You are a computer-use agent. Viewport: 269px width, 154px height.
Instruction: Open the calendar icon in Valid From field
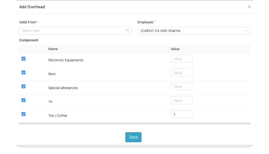click(127, 31)
